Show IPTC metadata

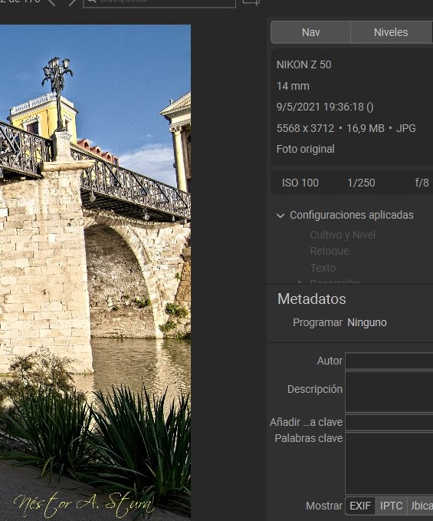(391, 506)
